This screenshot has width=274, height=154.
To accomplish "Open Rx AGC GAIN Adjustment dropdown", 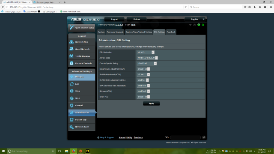I will click(x=143, y=80).
